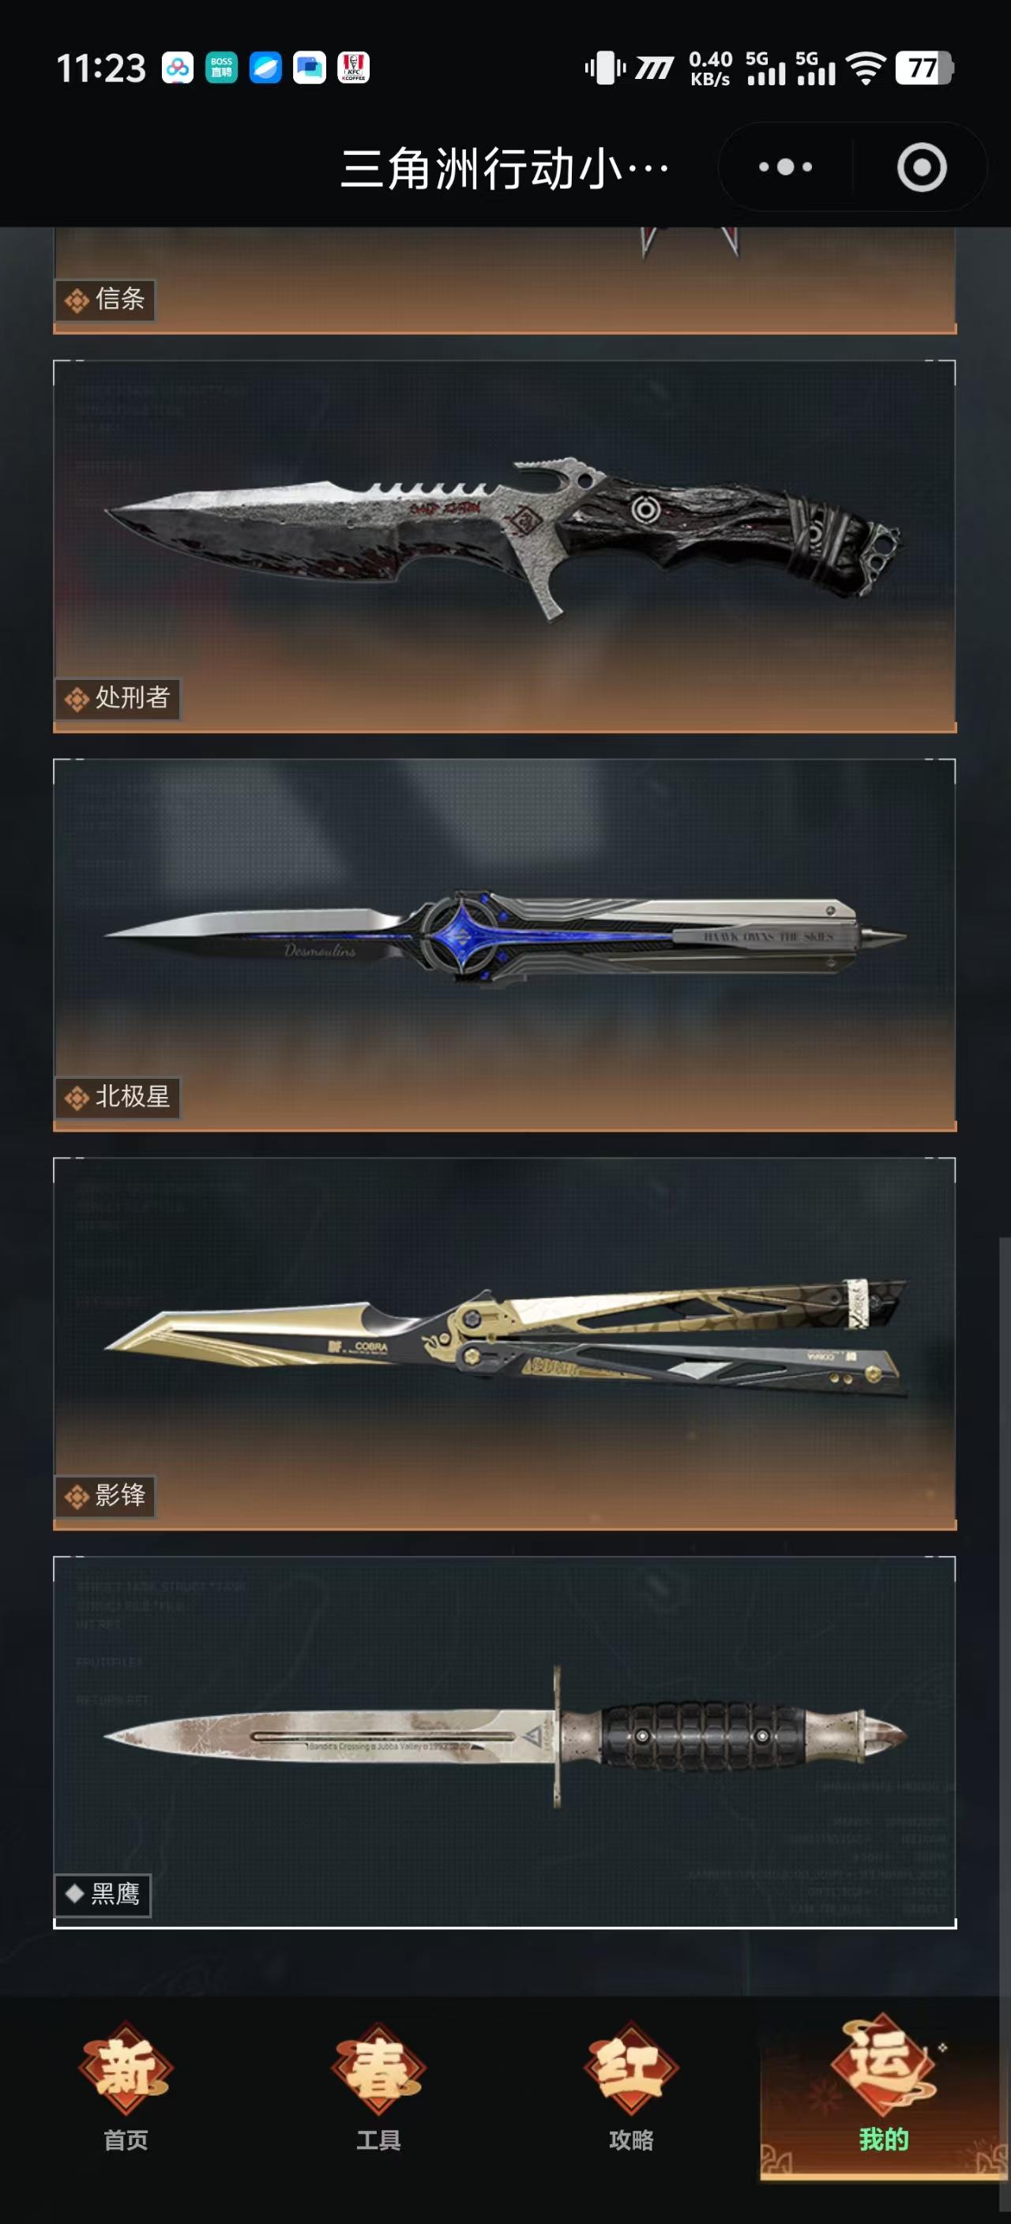Click the 北极星 name label
The height and width of the screenshot is (2224, 1011).
(x=118, y=1097)
